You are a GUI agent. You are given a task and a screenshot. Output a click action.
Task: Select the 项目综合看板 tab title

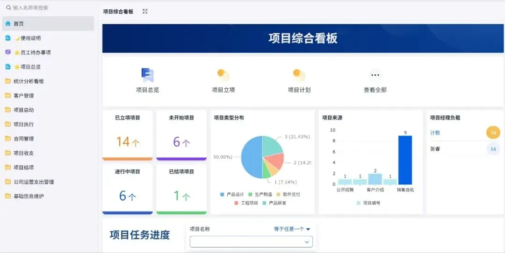118,12
